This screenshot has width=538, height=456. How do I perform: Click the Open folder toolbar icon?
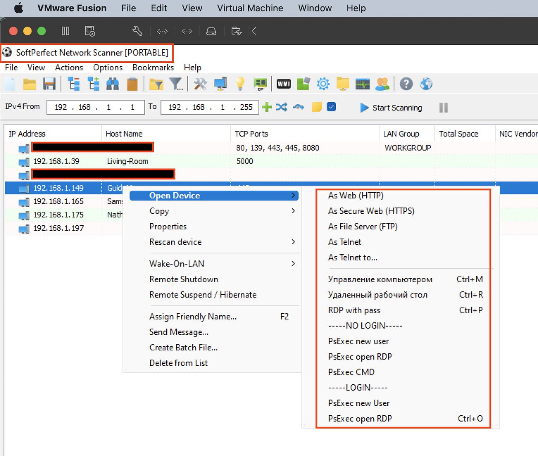point(30,84)
